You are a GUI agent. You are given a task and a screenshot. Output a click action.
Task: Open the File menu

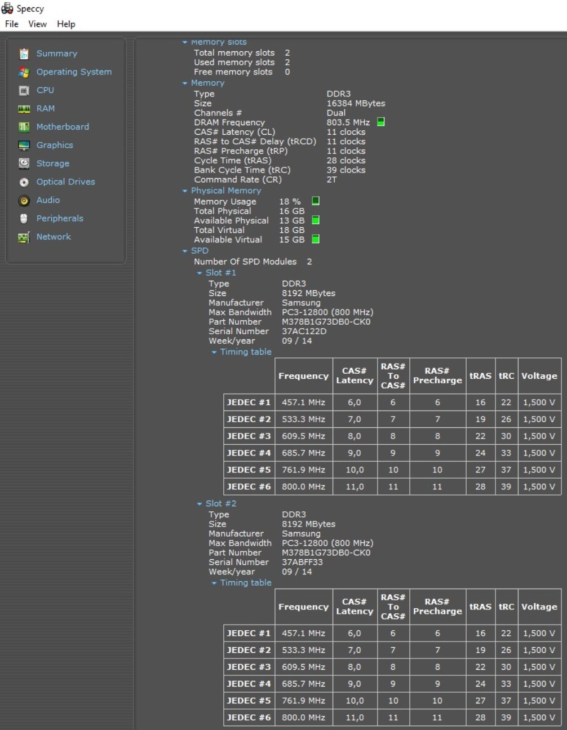click(12, 24)
